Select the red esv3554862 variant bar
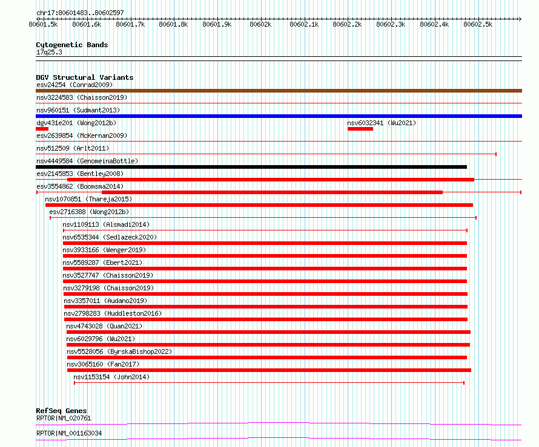The width and height of the screenshot is (539, 447). 272,192
